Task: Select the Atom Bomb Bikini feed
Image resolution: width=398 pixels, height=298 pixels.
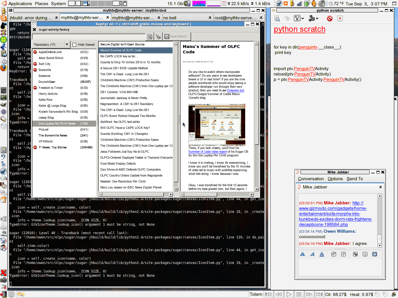Action: (x=64, y=58)
